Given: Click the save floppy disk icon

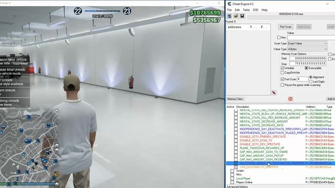Looking at the screenshot, I should pos(242,16).
